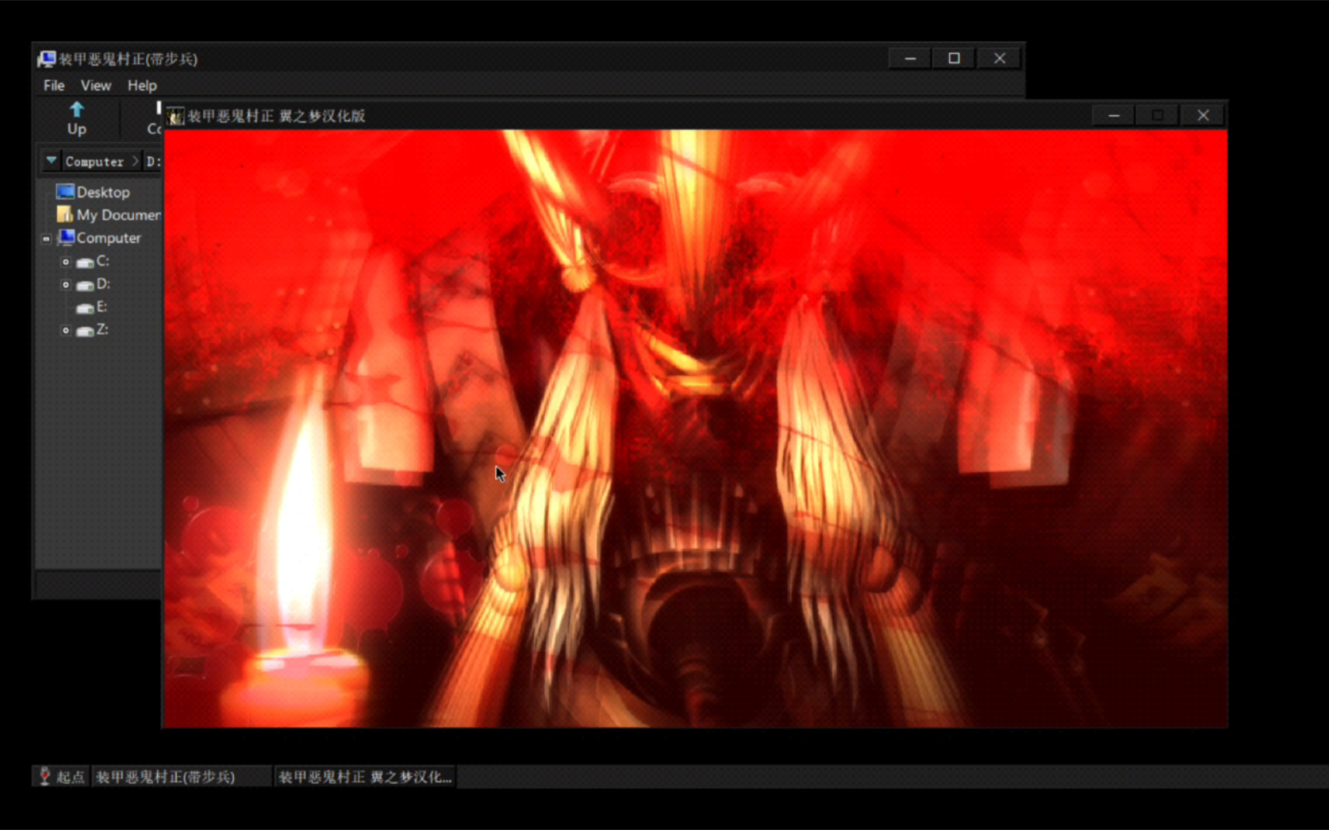Click the path history dropdown arrow
1329x830 pixels.
(x=52, y=161)
